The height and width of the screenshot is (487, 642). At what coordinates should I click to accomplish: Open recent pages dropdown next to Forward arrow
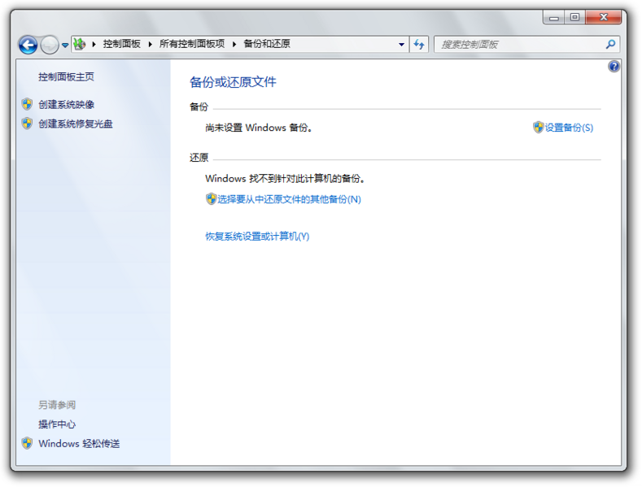[65, 45]
